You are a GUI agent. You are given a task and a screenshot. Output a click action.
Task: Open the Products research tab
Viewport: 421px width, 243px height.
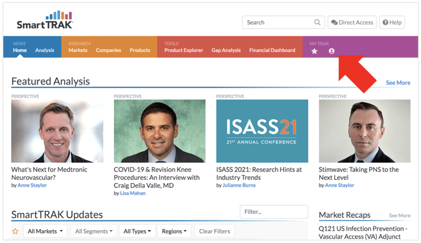pyautogui.click(x=140, y=50)
